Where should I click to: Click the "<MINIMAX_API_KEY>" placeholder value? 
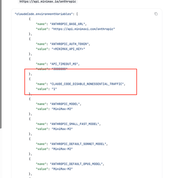pos(68,49)
